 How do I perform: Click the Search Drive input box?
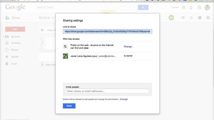(87, 7)
